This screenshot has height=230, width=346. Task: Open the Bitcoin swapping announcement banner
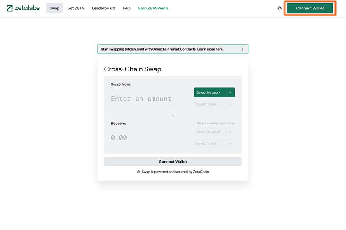173,49
